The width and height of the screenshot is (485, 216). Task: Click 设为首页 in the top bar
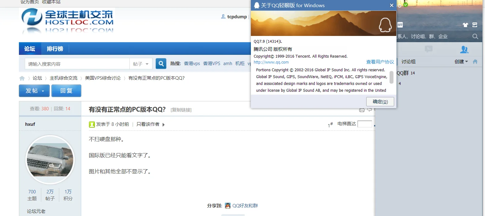coord(29,2)
